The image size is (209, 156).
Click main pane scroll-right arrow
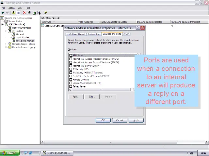point(207,142)
